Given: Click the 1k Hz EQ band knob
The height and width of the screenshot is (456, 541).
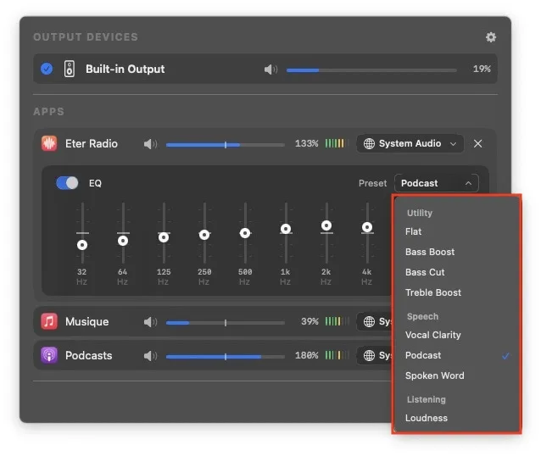Looking at the screenshot, I should click(x=286, y=229).
